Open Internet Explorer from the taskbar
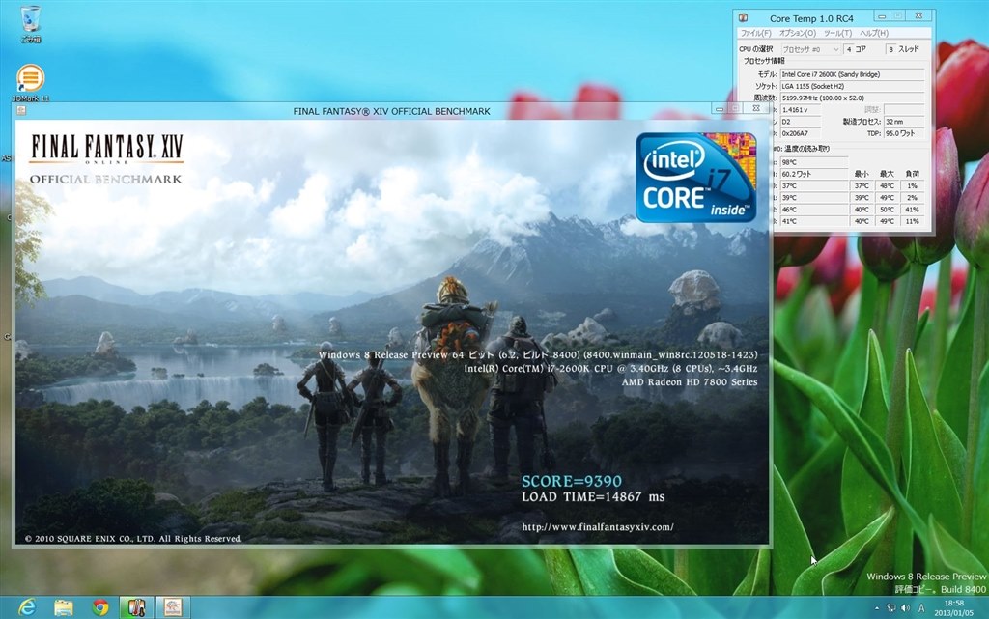Screen dimensions: 989x619 point(26,607)
